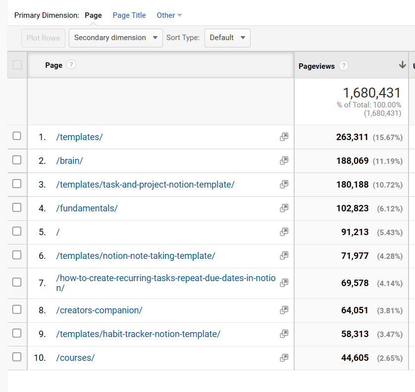Open external icon for notion-note-taking-template row
This screenshot has height=392, width=415.
pyautogui.click(x=284, y=255)
